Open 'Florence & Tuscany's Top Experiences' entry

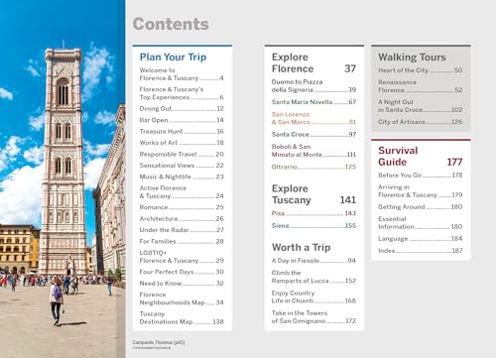[x=182, y=93]
